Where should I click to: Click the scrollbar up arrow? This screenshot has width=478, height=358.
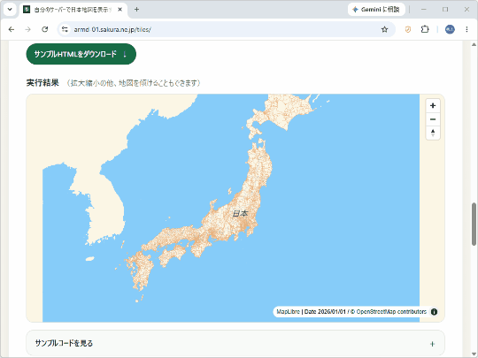(474, 44)
